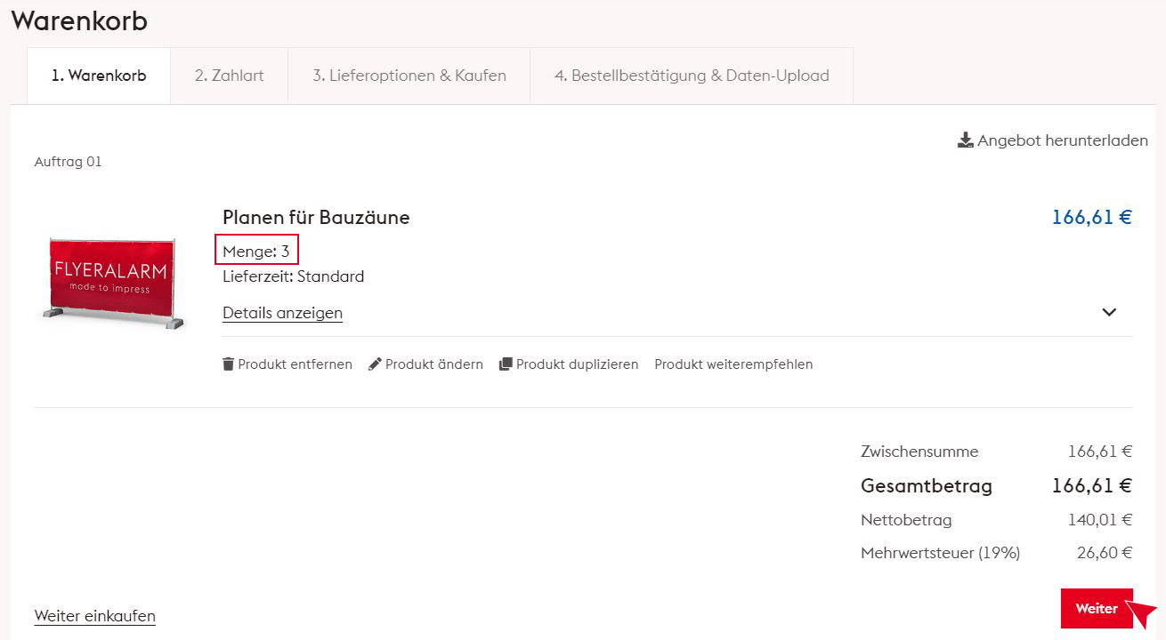This screenshot has width=1166, height=640.
Task: Click the Flyeralarm banner product thumbnail
Action: click(x=113, y=282)
